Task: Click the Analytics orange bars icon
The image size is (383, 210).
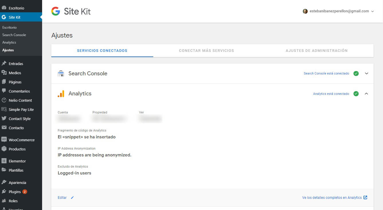Action: (61, 94)
